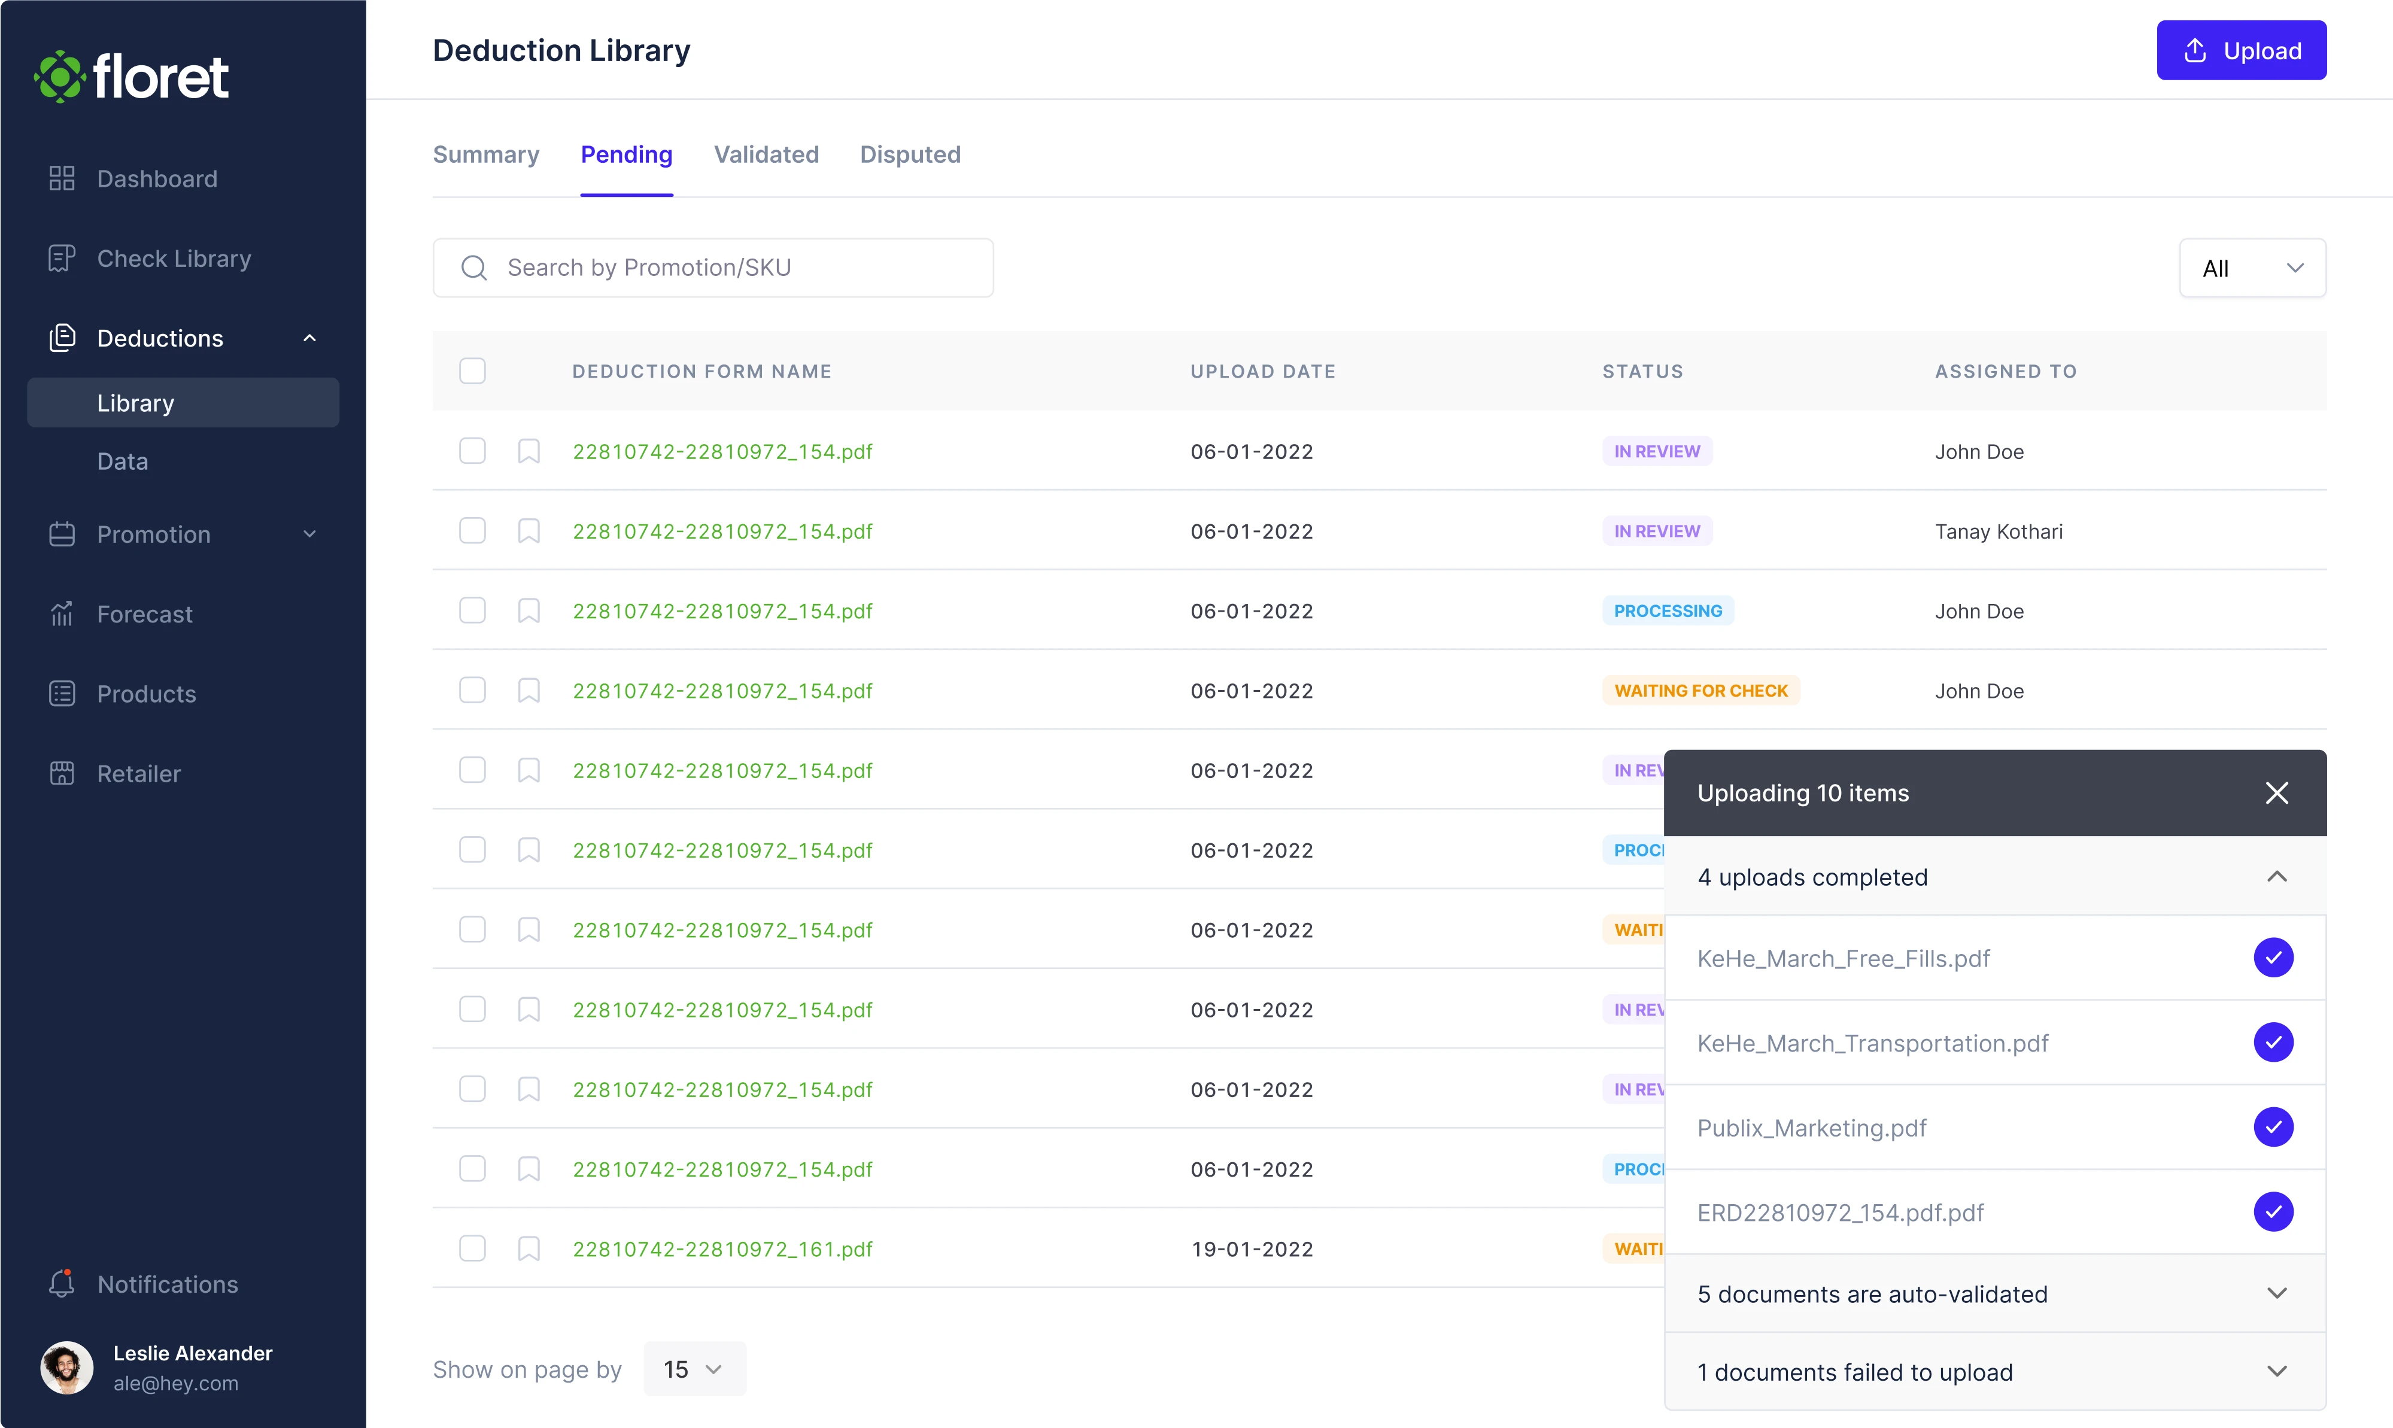The image size is (2393, 1428).
Task: Click the Retailer store icon
Action: pos(62,774)
